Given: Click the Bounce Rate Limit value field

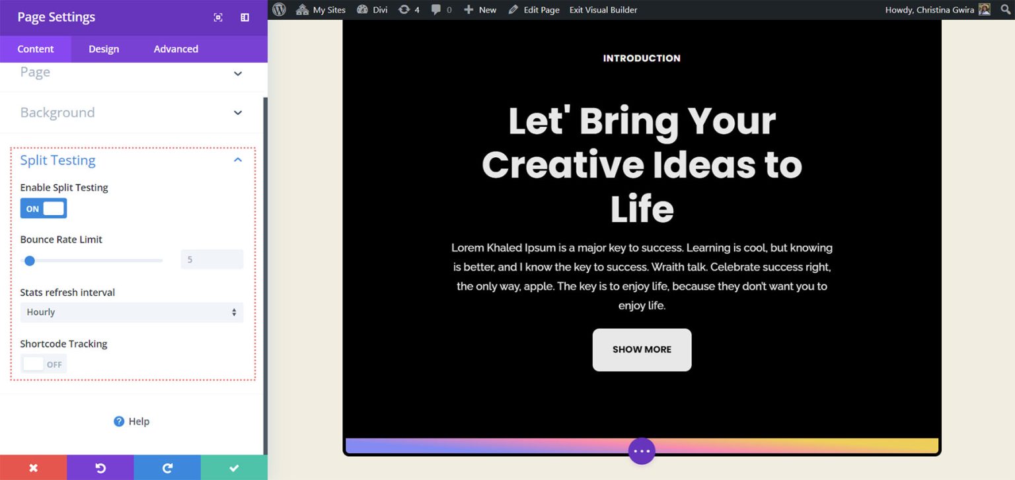Looking at the screenshot, I should click(211, 260).
